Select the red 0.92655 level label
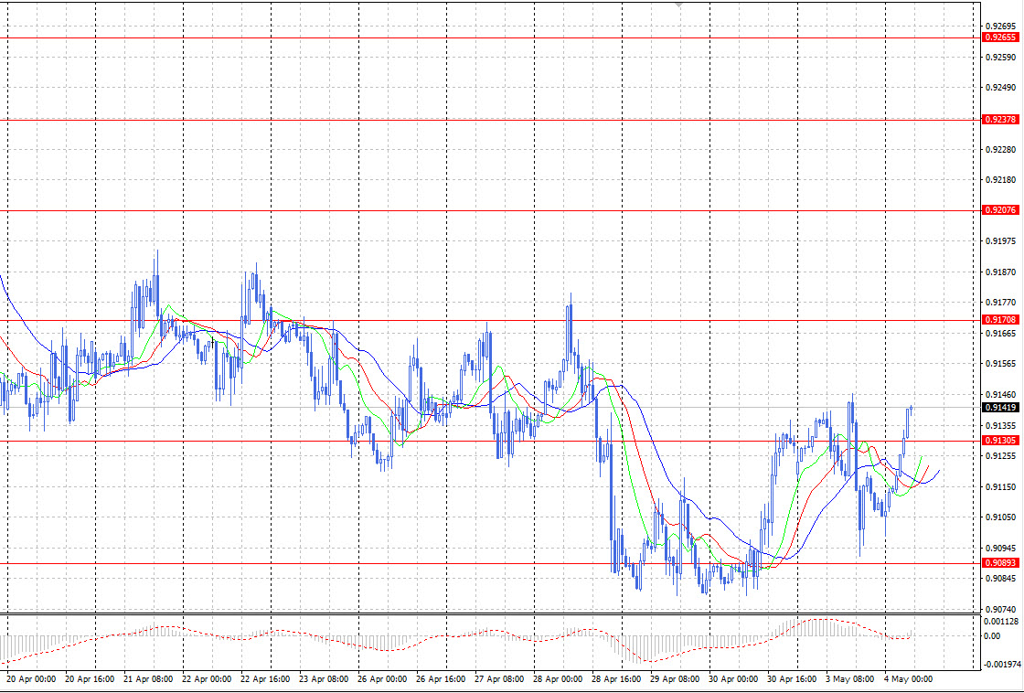The width and height of the screenshot is (1024, 693). pyautogui.click(x=1000, y=37)
